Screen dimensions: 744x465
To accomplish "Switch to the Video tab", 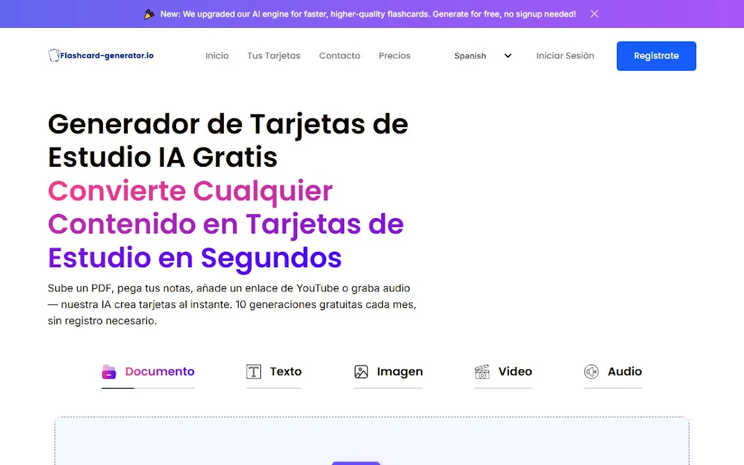I will 503,372.
